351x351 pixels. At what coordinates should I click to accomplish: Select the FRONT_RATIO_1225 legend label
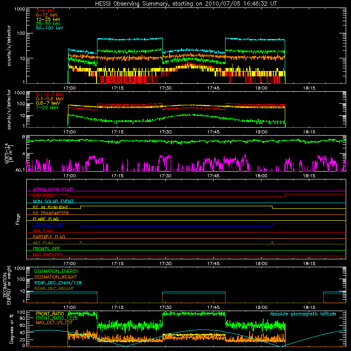click(x=57, y=318)
